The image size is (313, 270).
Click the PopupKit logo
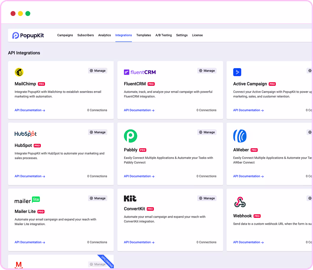pos(28,36)
